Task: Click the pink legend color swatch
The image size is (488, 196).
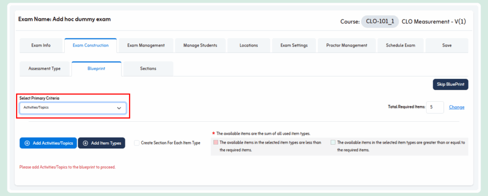Action: [x=215, y=142]
